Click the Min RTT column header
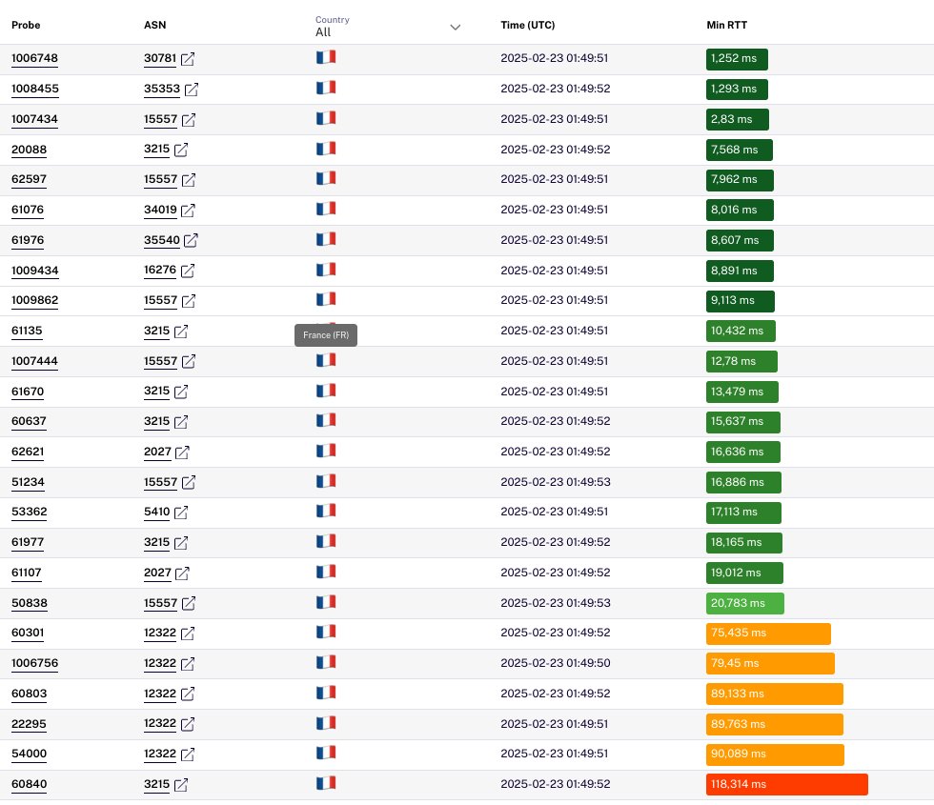Screen dimensions: 934x805 click(x=726, y=25)
